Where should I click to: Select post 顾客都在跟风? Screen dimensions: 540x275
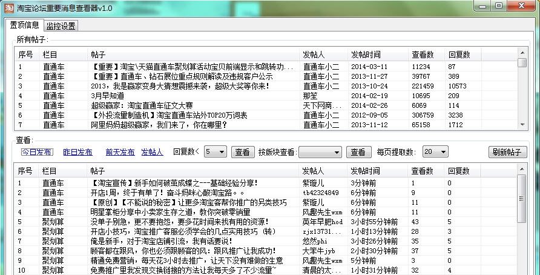183,251
